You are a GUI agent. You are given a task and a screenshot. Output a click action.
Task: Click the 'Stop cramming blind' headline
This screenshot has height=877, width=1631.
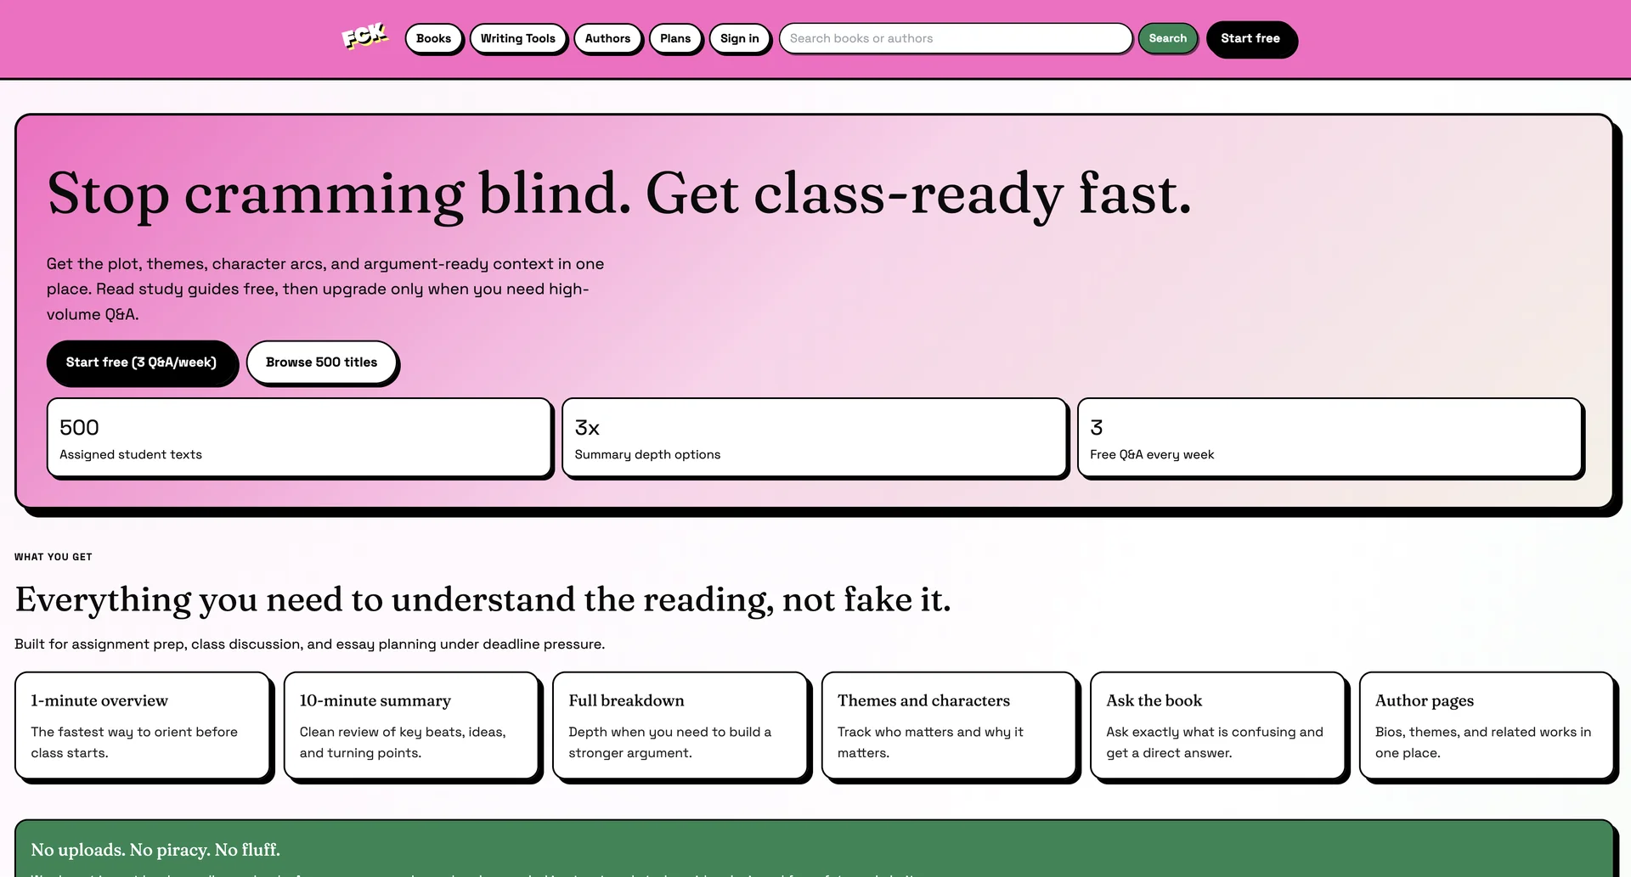[619, 194]
